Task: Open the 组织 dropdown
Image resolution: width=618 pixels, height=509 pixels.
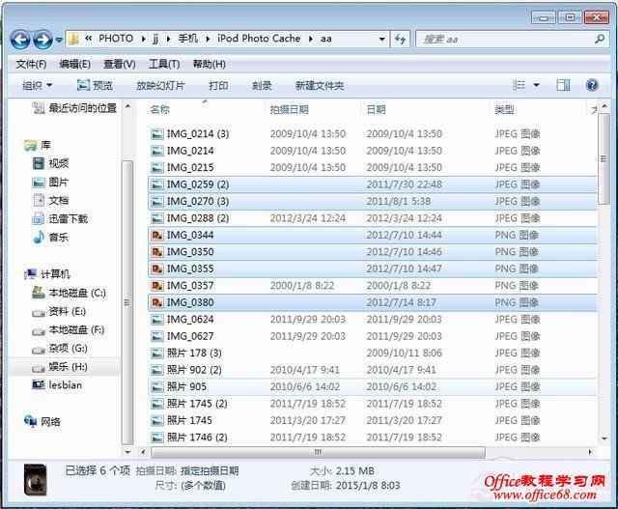Action: click(x=38, y=85)
